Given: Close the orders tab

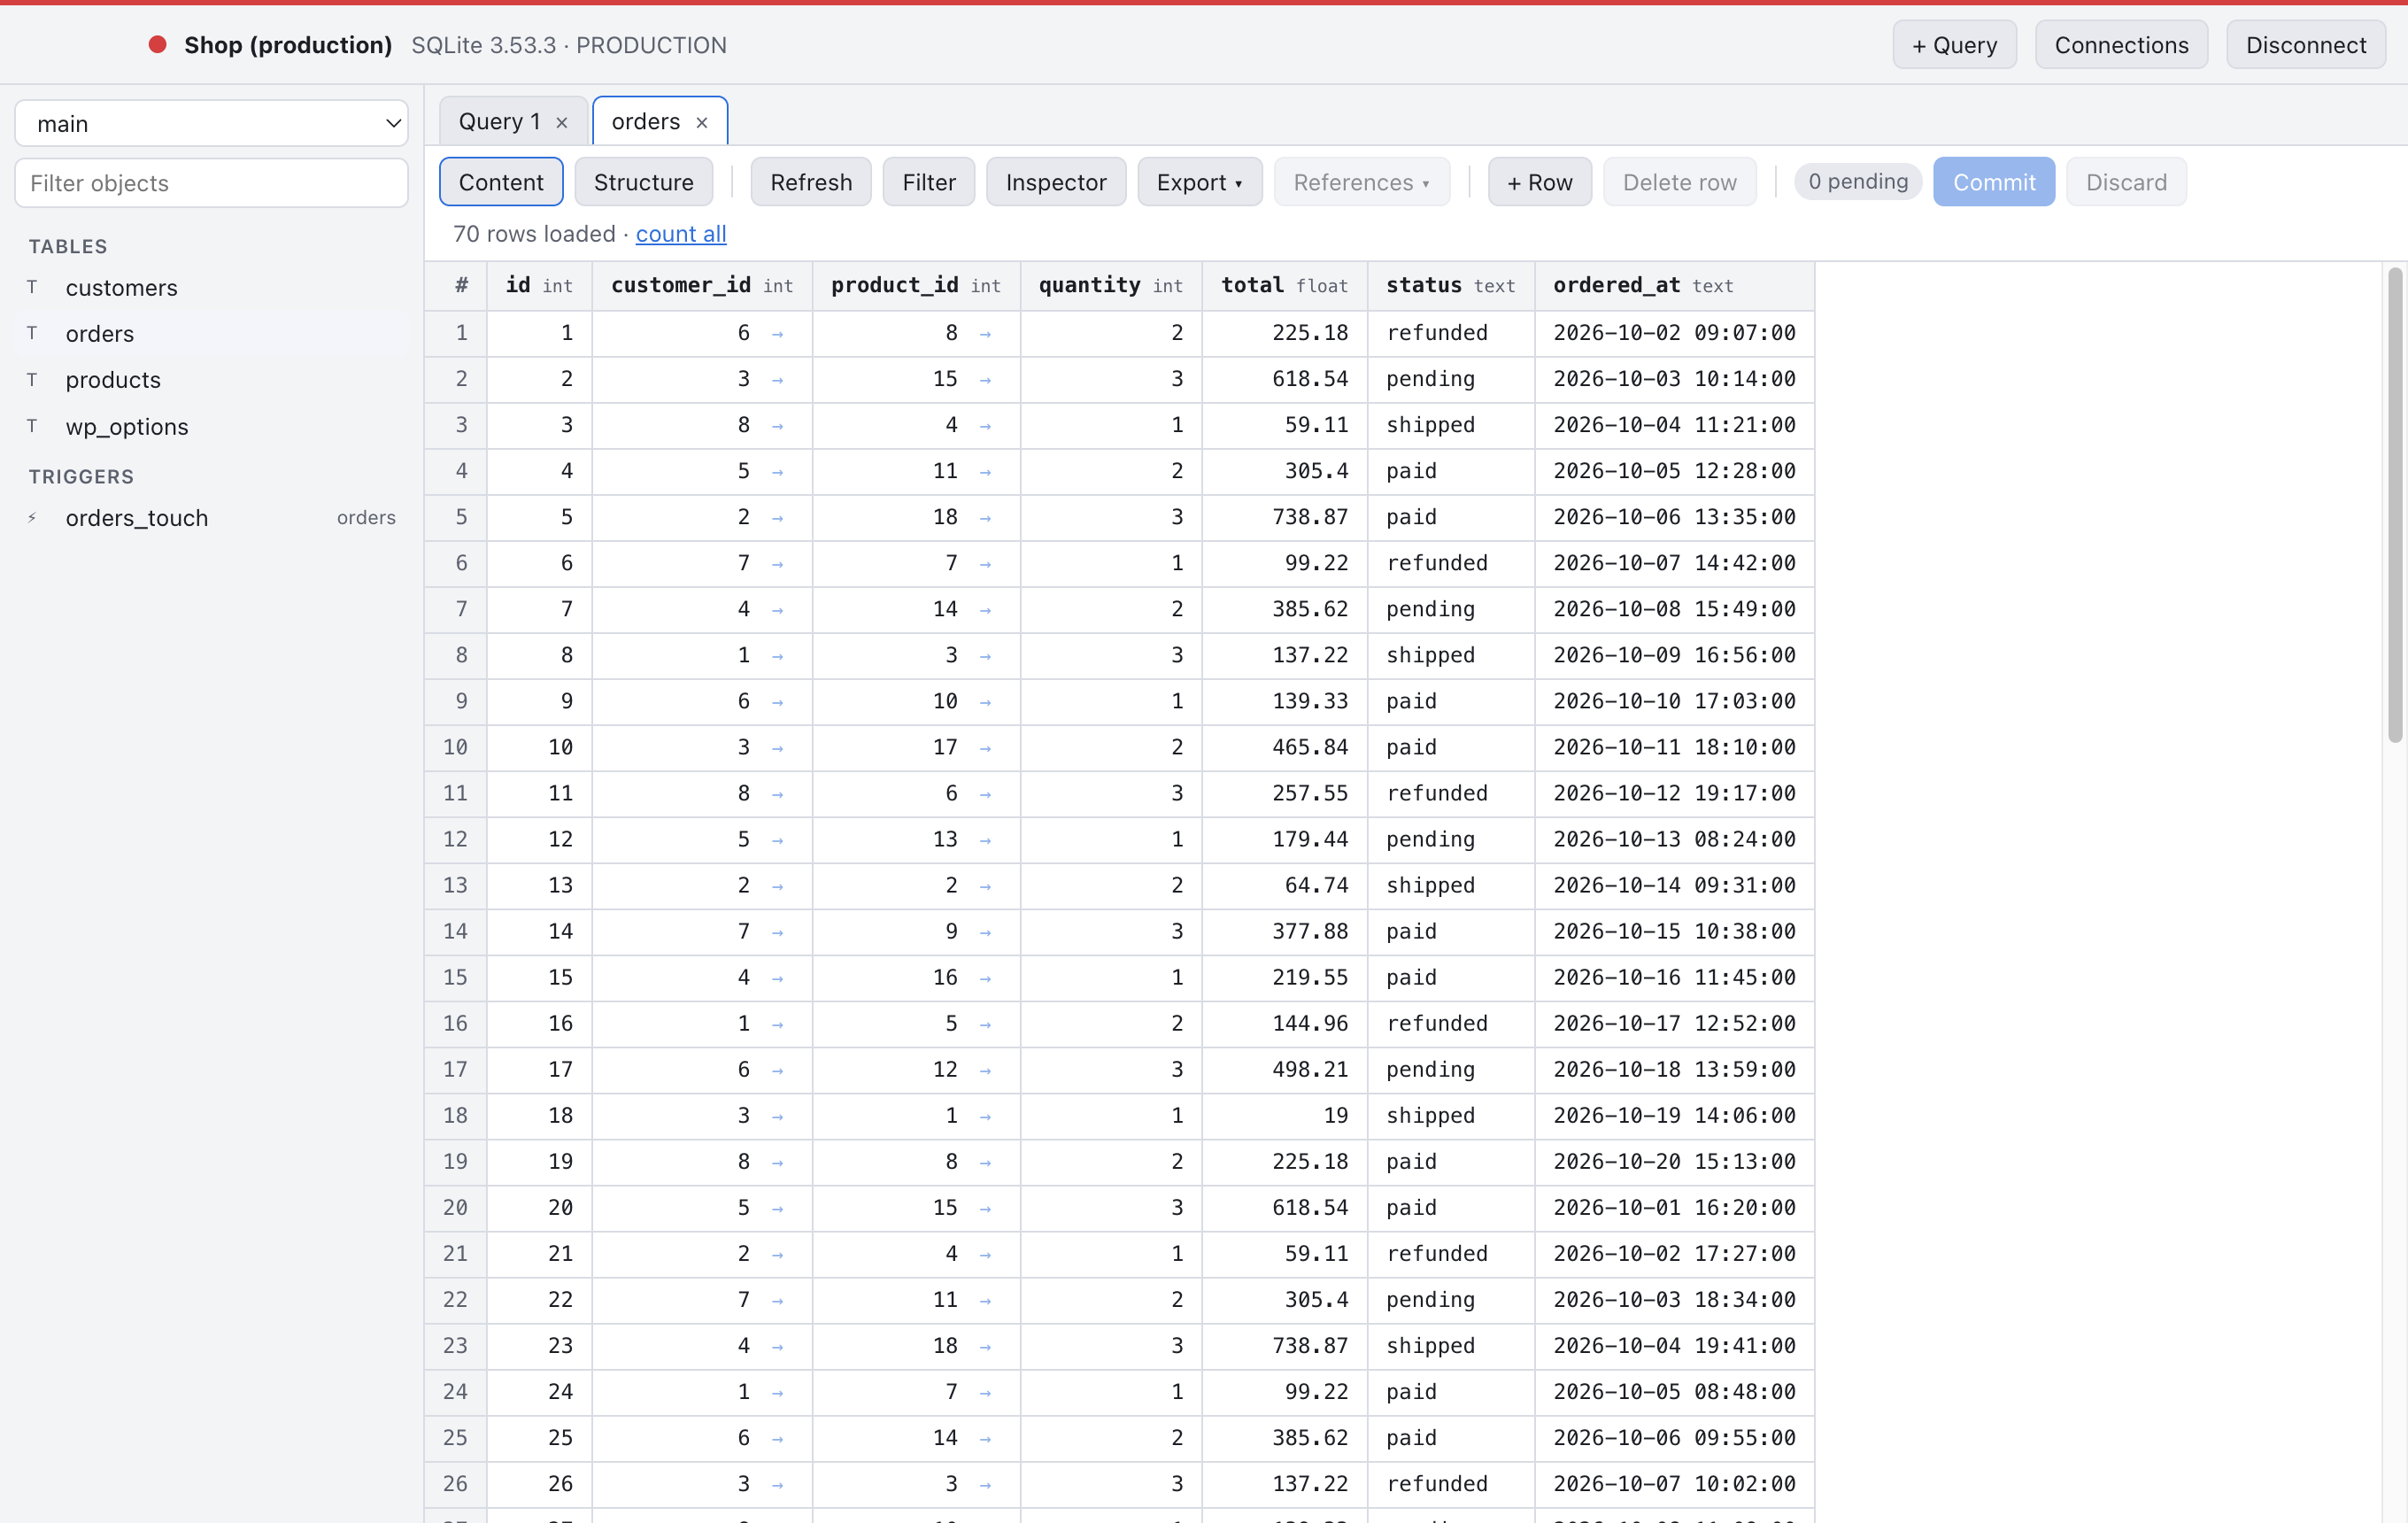Looking at the screenshot, I should (x=702, y=122).
